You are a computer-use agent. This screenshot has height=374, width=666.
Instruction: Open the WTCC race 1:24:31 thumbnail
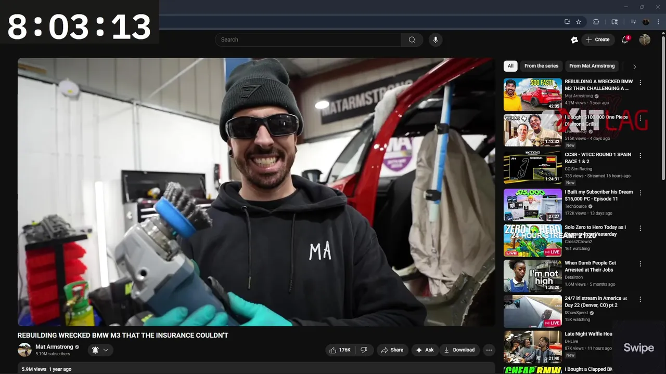532,167
